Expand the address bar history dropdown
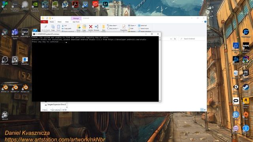 171,39
